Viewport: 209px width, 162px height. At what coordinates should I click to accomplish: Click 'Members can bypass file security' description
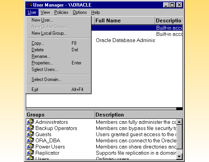tap(136, 128)
